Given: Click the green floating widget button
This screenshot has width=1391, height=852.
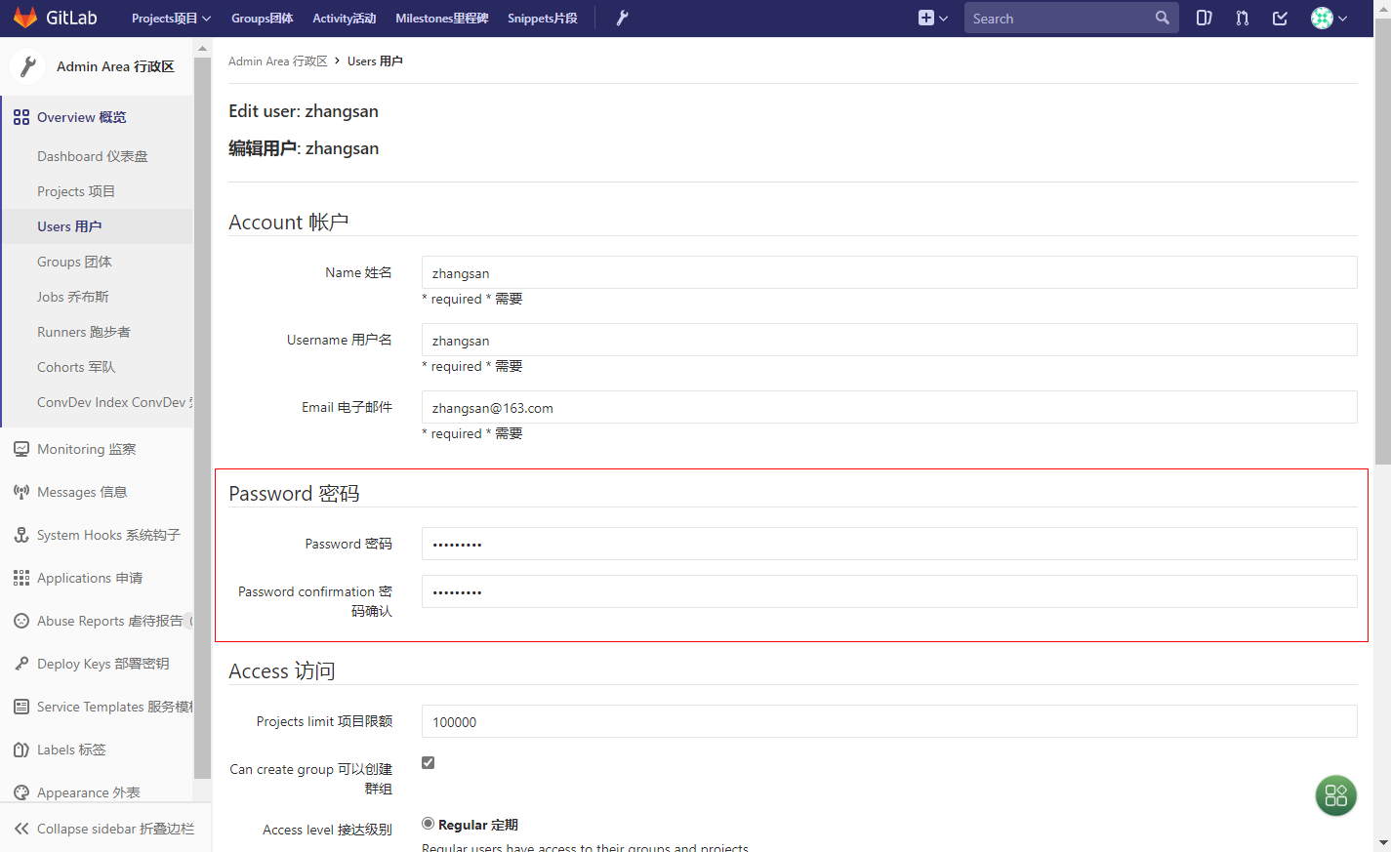Looking at the screenshot, I should pyautogui.click(x=1336, y=795).
